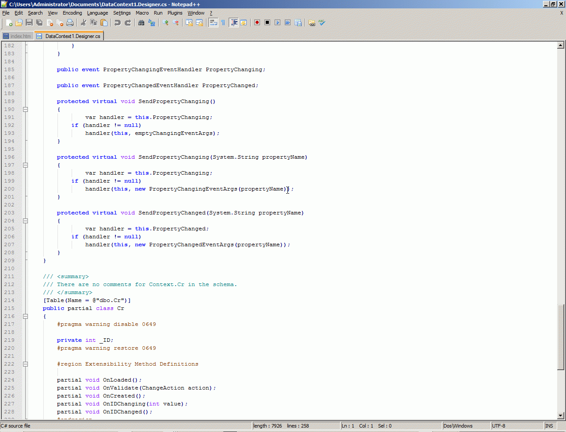Viewport: 566px width, 432px height.
Task: Open Find with the binoculars icon
Action: point(141,23)
